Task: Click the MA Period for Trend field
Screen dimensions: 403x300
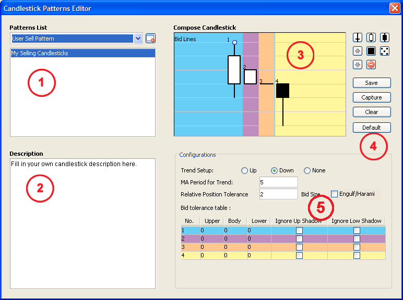Action: 278,182
